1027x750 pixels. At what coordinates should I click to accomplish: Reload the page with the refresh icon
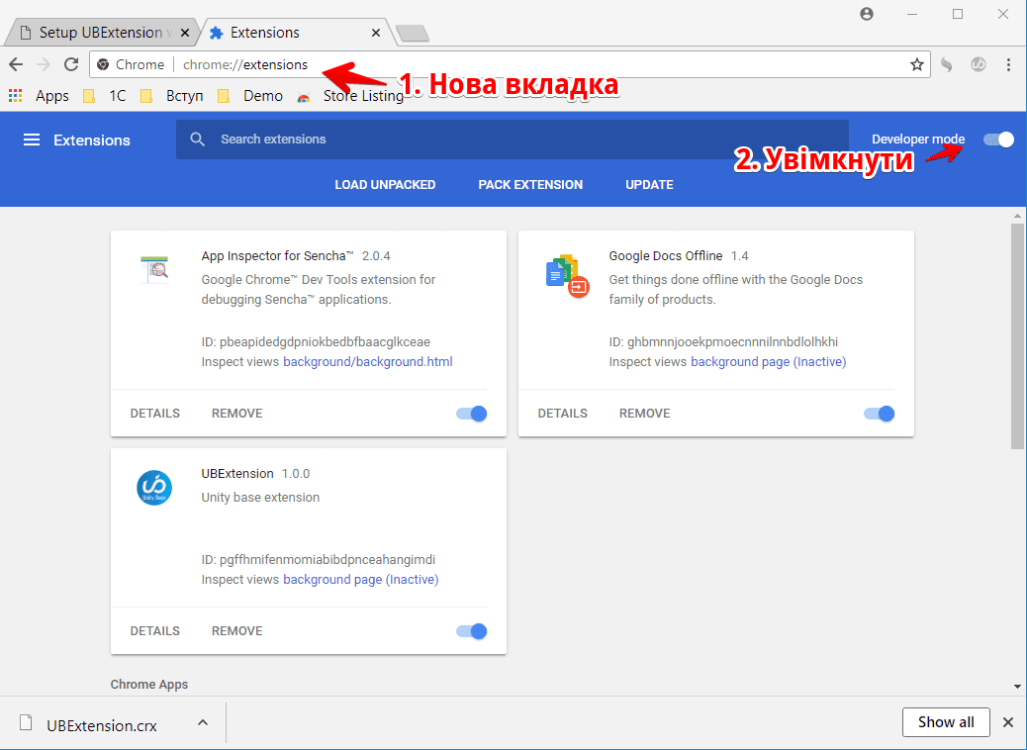click(x=71, y=64)
